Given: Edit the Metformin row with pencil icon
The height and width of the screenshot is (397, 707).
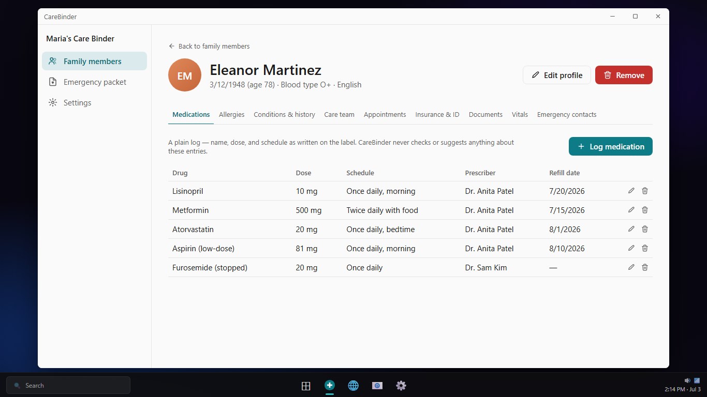Looking at the screenshot, I should click(631, 210).
